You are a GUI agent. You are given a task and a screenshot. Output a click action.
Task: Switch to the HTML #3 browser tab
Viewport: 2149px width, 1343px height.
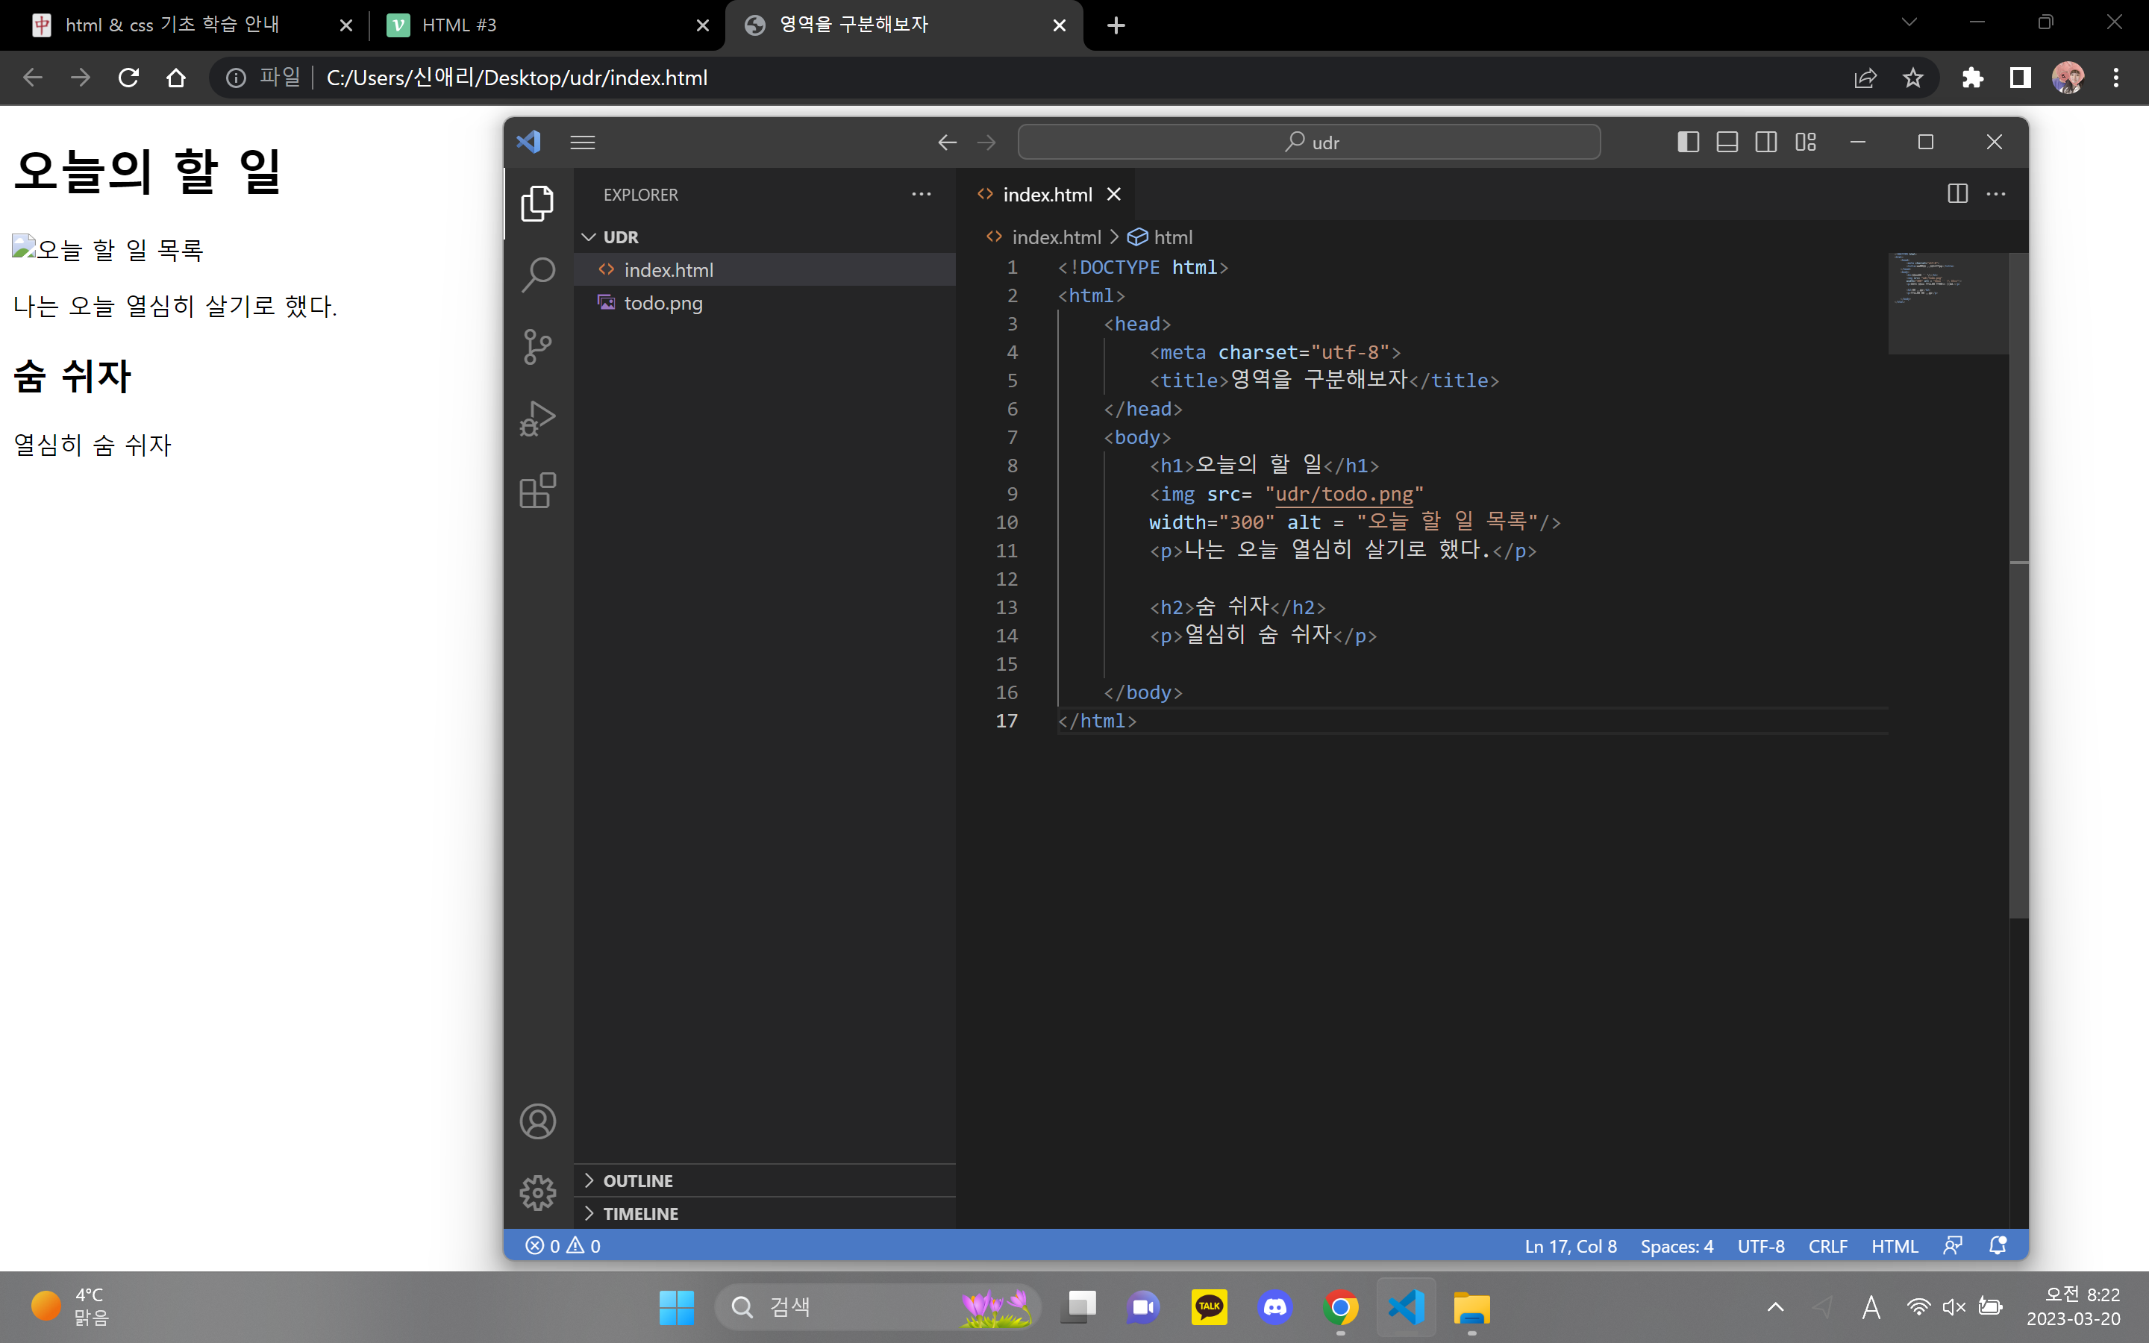pyautogui.click(x=458, y=25)
